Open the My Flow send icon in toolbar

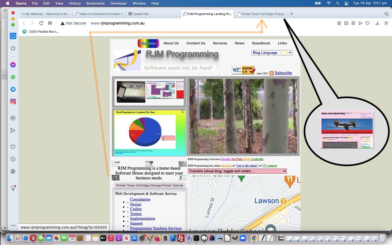pos(360,23)
